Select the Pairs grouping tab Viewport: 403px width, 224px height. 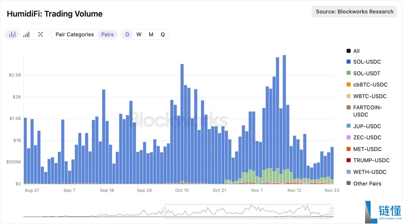click(107, 35)
